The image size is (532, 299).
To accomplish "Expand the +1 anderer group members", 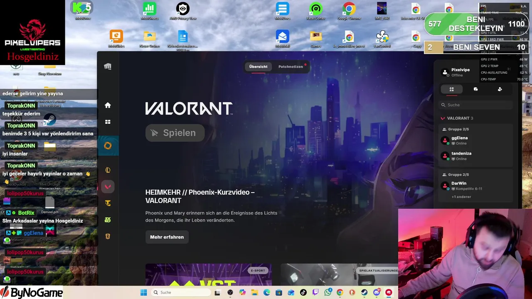I will tap(461, 197).
